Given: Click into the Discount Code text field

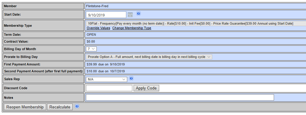Looking at the screenshot, I should (109, 88).
